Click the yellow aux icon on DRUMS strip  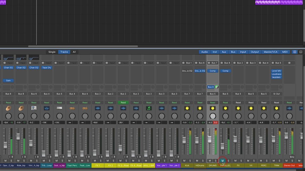pyautogui.click(x=213, y=108)
